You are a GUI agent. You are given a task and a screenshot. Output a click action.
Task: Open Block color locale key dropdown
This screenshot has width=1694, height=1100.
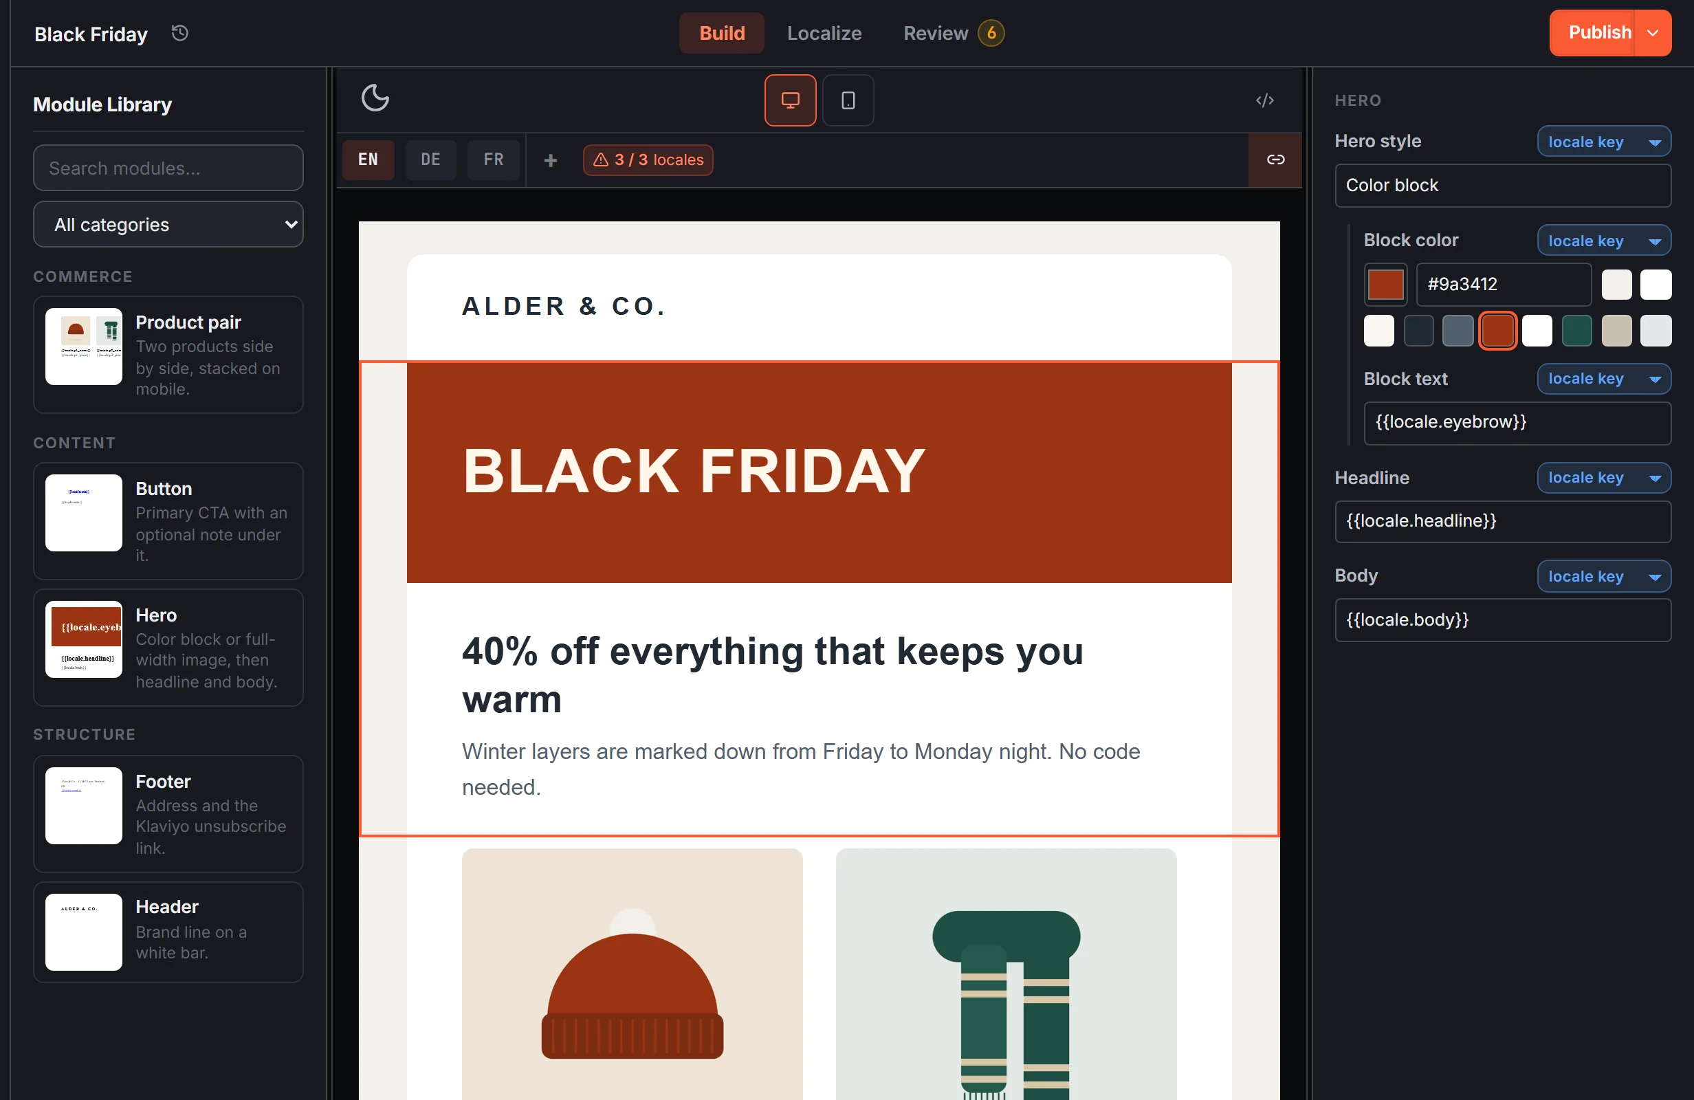(x=1604, y=241)
